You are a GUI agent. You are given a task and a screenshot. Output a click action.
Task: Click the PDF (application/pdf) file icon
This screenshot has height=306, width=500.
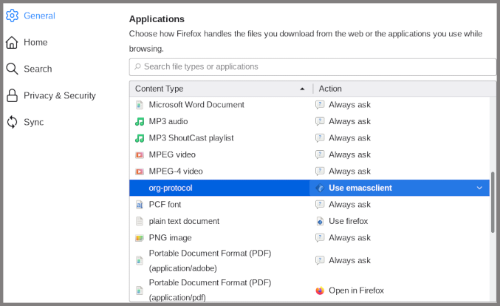click(x=140, y=290)
